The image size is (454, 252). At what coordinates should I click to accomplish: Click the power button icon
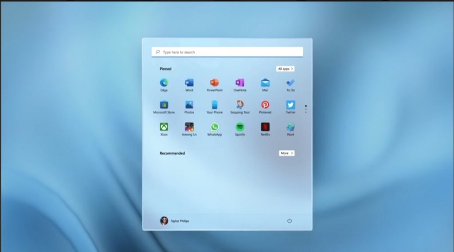coord(289,221)
